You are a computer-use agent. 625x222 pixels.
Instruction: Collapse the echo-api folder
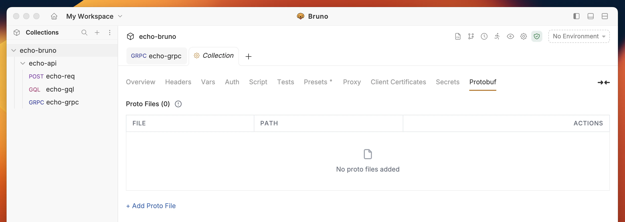(x=23, y=63)
